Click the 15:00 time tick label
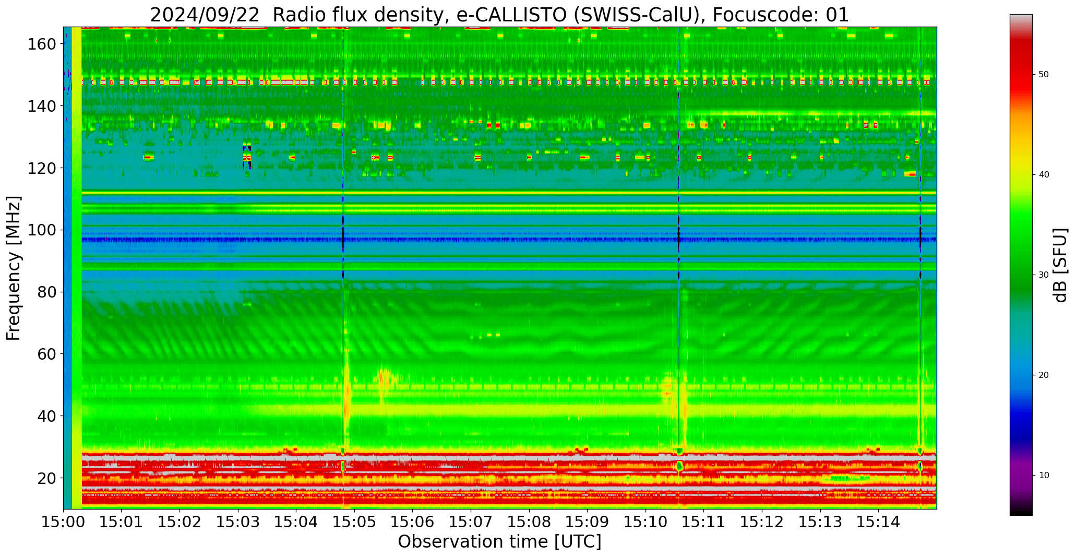The height and width of the screenshot is (557, 1076). coord(64,521)
